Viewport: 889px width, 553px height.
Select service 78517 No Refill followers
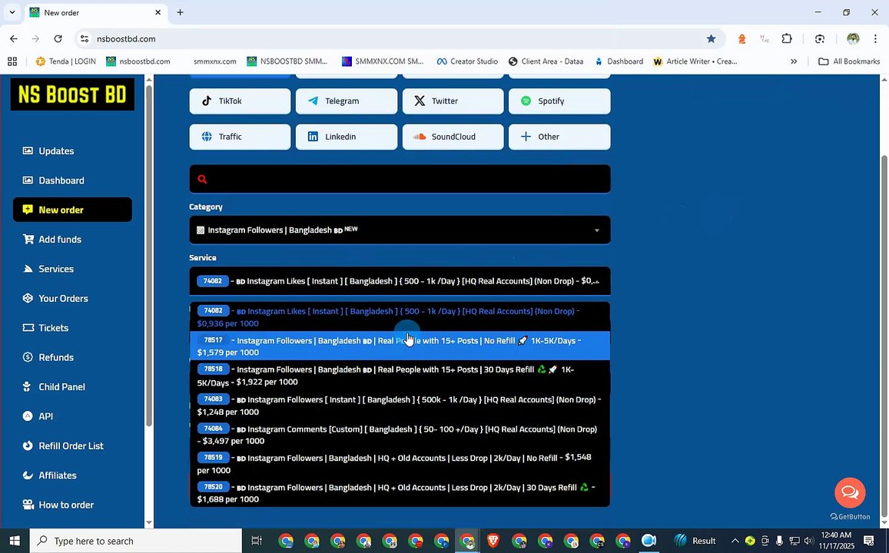coord(400,346)
